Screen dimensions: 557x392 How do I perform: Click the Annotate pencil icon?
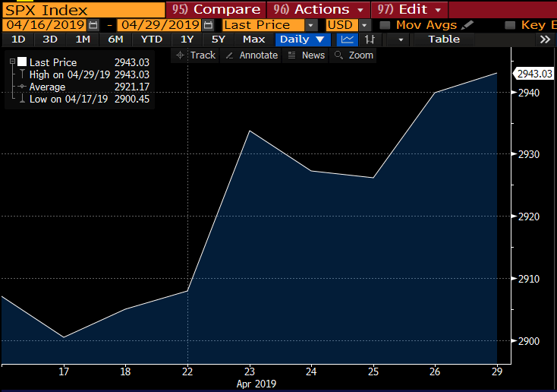point(229,55)
